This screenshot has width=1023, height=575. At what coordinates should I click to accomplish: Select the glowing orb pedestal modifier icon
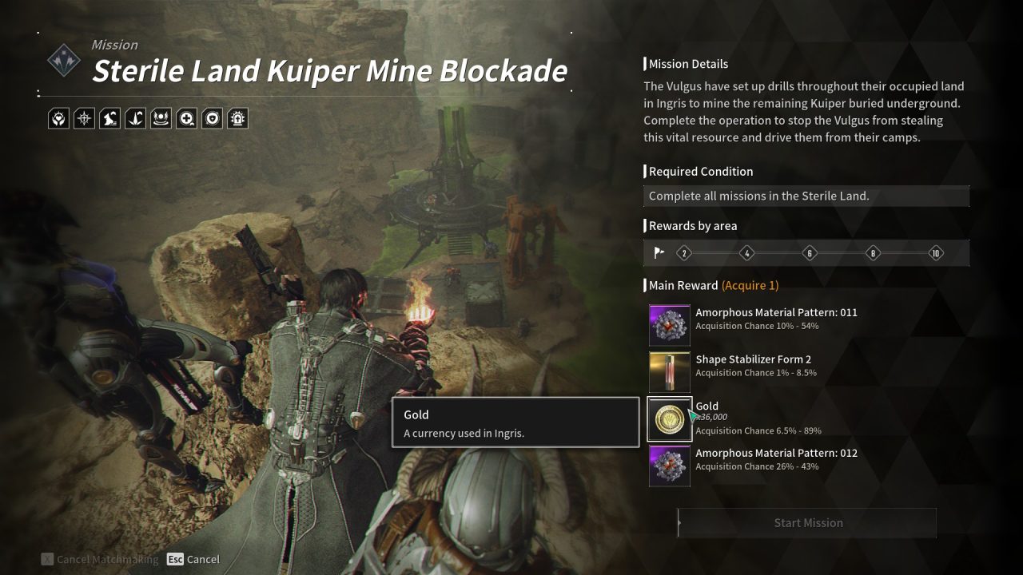coord(161,119)
